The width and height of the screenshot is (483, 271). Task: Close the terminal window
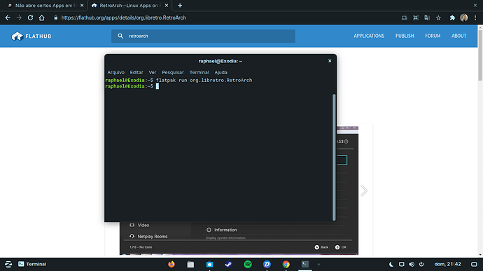click(x=330, y=61)
